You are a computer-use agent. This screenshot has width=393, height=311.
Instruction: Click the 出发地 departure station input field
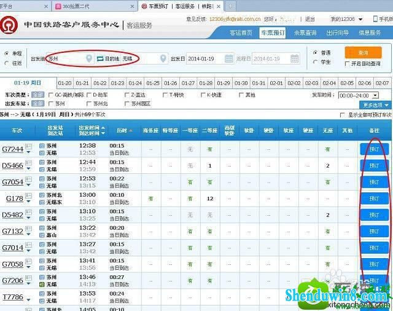coord(69,58)
